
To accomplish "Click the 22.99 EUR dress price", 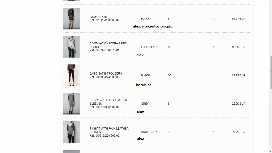I will coord(238,104).
